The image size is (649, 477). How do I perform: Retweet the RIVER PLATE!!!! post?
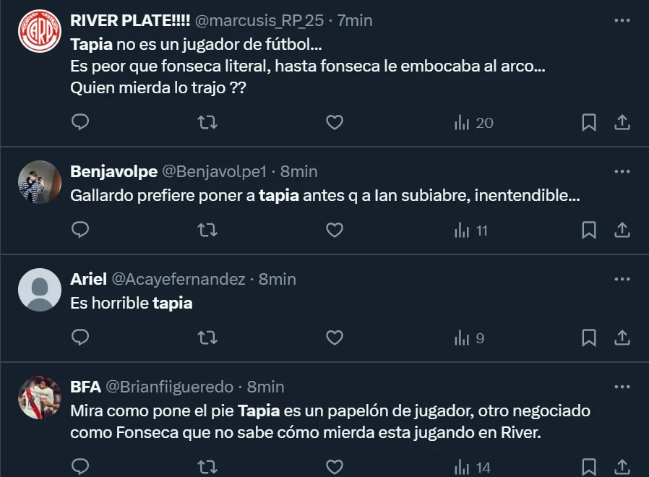pos(207,122)
